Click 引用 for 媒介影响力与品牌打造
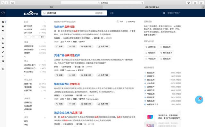Viewport: 205px width, 127px height. (x=72, y=104)
